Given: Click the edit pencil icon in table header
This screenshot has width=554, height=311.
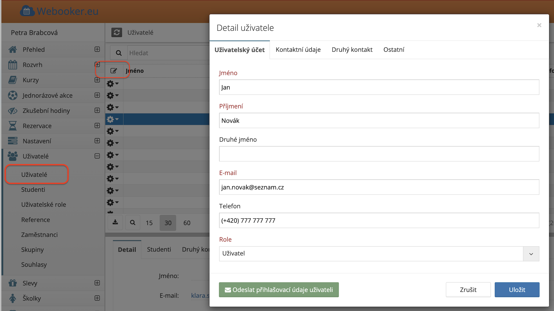Looking at the screenshot, I should pos(114,71).
